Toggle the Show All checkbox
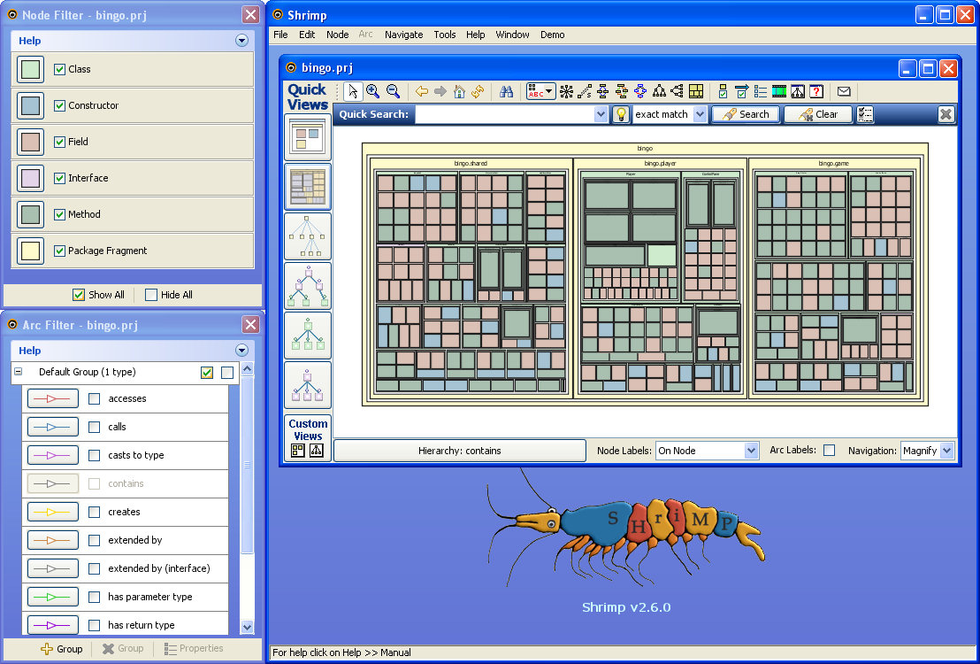This screenshot has width=980, height=664. click(x=79, y=295)
